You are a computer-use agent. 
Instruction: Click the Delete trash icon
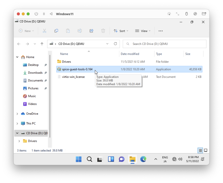[x=103, y=31]
